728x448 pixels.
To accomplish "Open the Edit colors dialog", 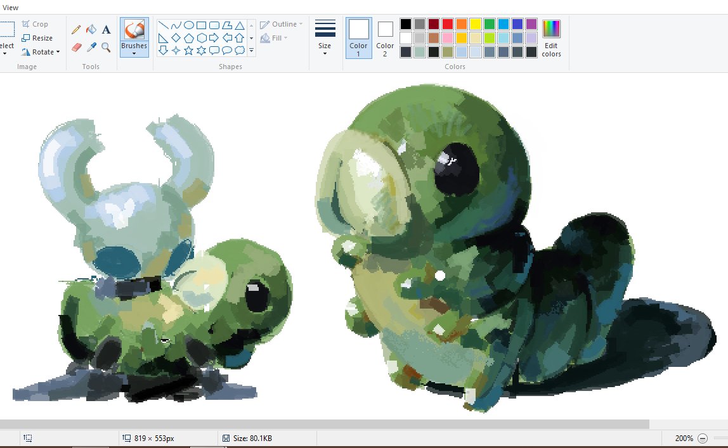I will (551, 39).
